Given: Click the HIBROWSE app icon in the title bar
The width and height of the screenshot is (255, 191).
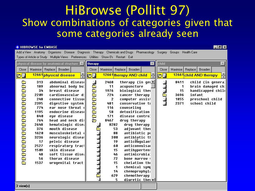Looking at the screenshot, I should [18, 47].
